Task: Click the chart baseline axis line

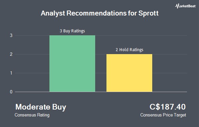Action: (x=101, y=92)
